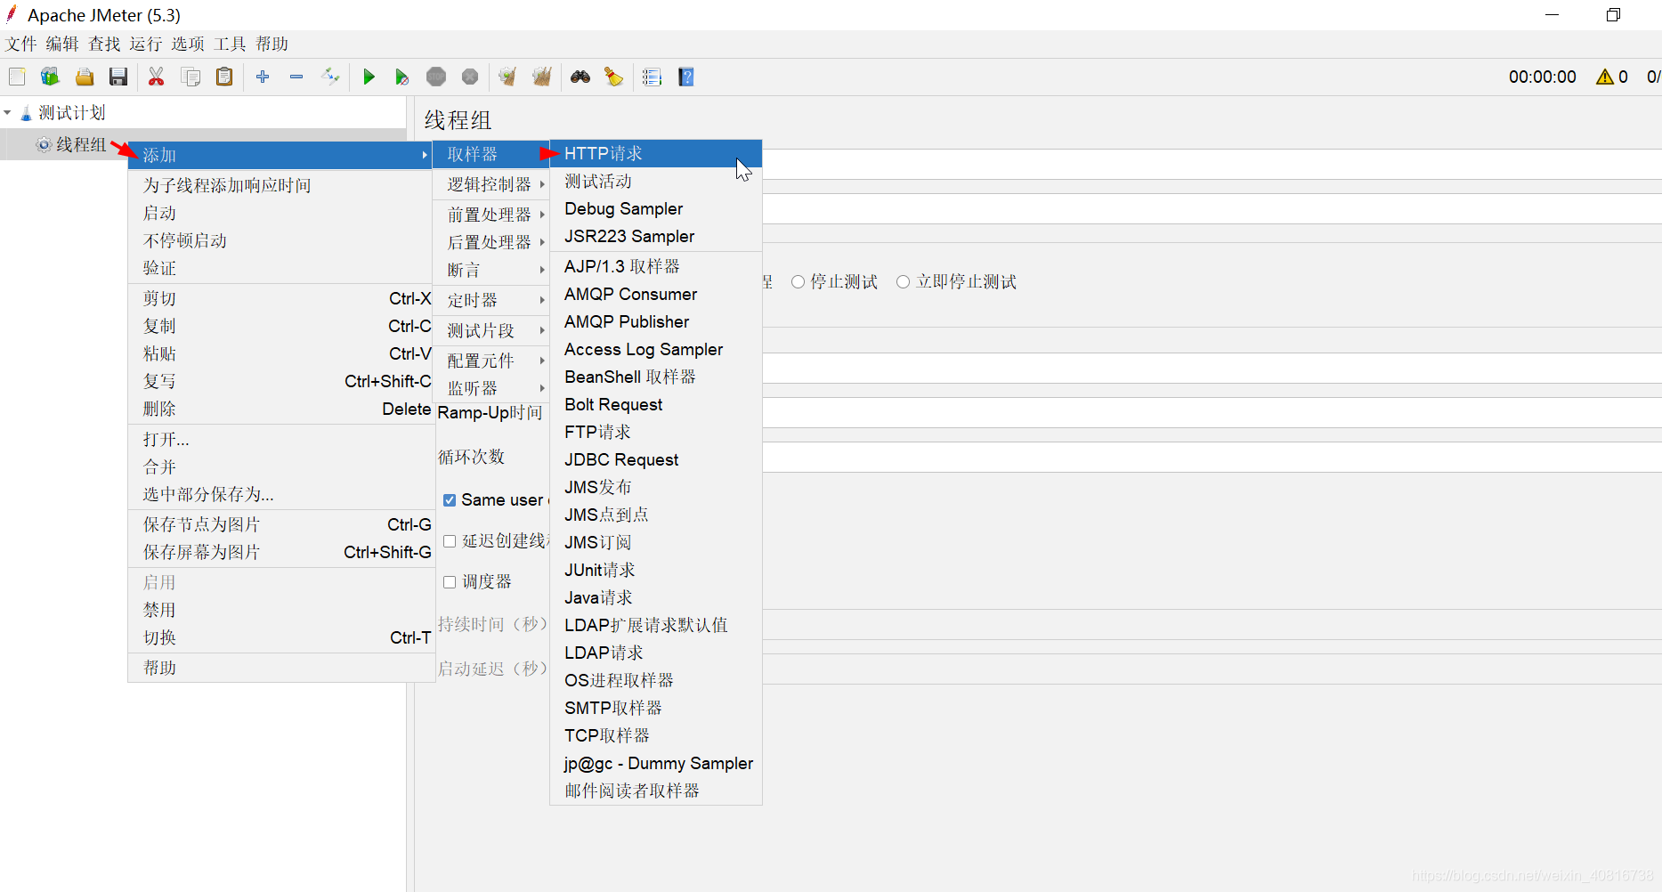Select HTTP请求 from sampler list
The width and height of the screenshot is (1662, 892).
tap(656, 153)
